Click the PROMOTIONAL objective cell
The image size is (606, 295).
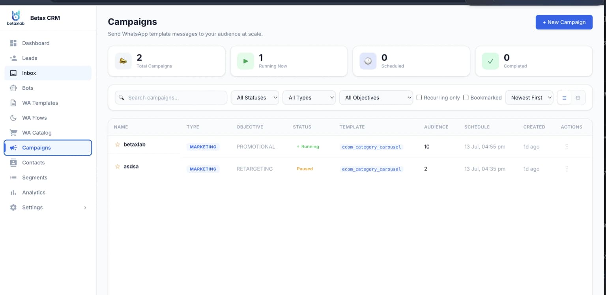256,147
